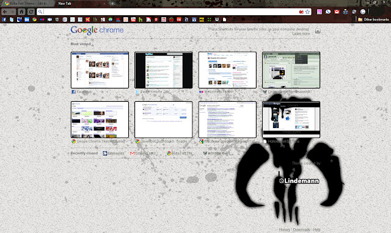Open the deviantART most visited thumbnail
The height and width of the screenshot is (233, 391).
(291, 70)
